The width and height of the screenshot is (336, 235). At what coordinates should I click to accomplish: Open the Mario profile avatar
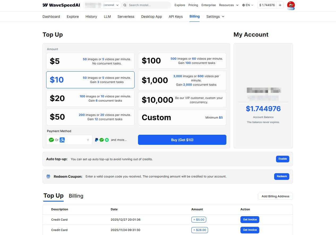pos(291,5)
